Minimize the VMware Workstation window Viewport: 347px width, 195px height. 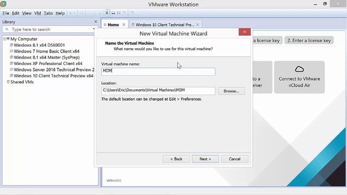pyautogui.click(x=316, y=4)
